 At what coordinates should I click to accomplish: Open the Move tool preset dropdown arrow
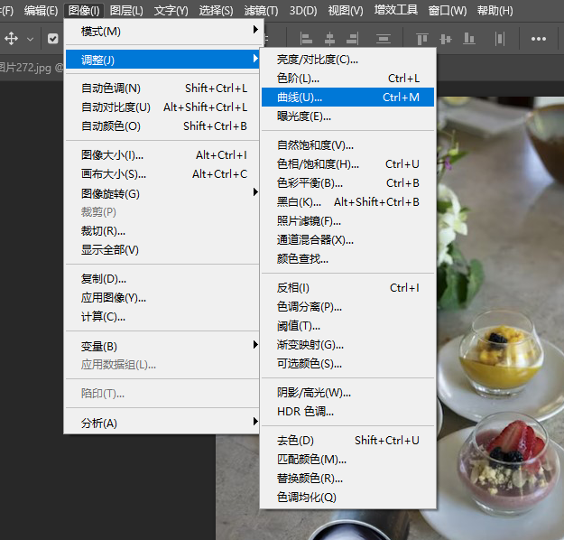[31, 39]
